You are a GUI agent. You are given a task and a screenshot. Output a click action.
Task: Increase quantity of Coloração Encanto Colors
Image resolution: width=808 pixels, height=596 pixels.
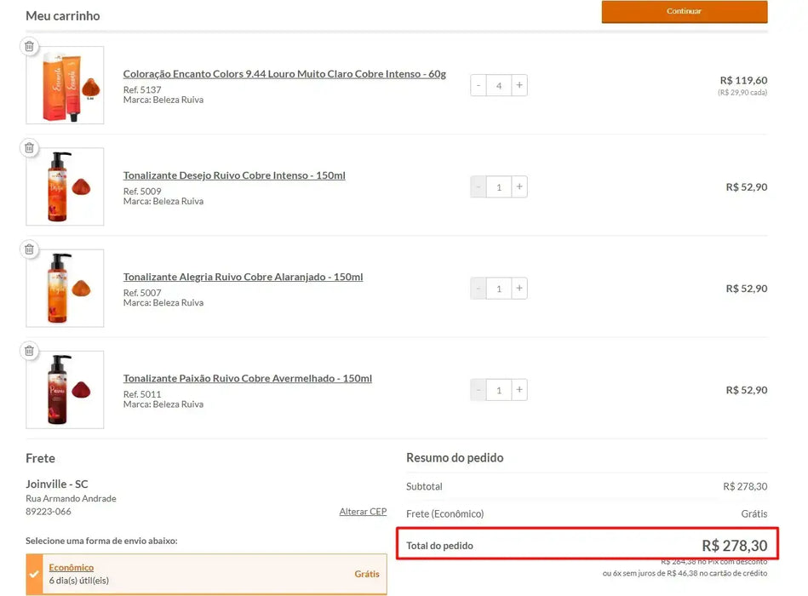519,85
